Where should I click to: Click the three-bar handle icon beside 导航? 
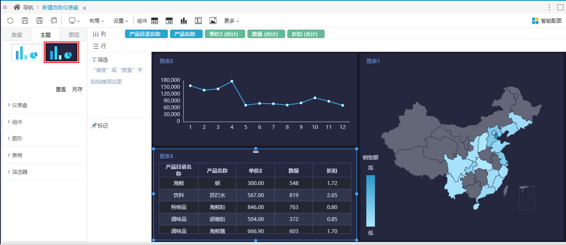click(5, 7)
